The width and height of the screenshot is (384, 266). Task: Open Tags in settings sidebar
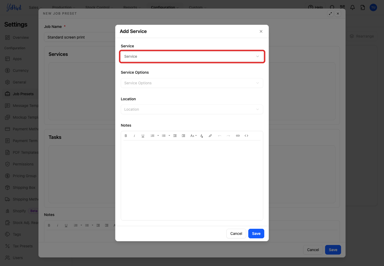click(13, 234)
